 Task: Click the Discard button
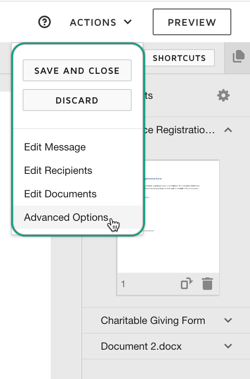pyautogui.click(x=77, y=100)
